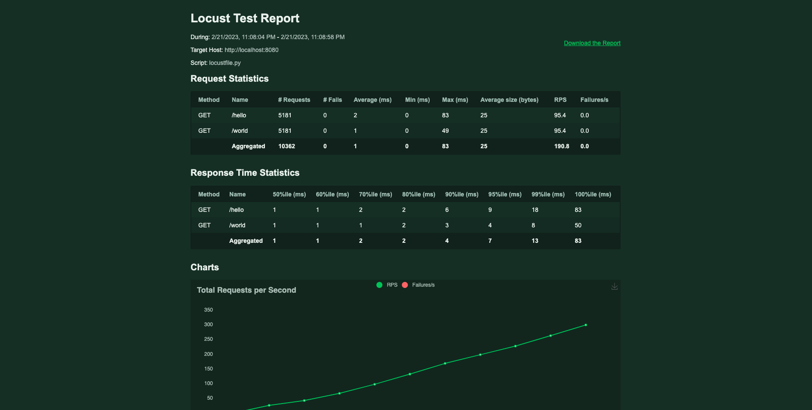Click the '# Requests' column header
Screen dimensions: 812x410
(x=294, y=100)
